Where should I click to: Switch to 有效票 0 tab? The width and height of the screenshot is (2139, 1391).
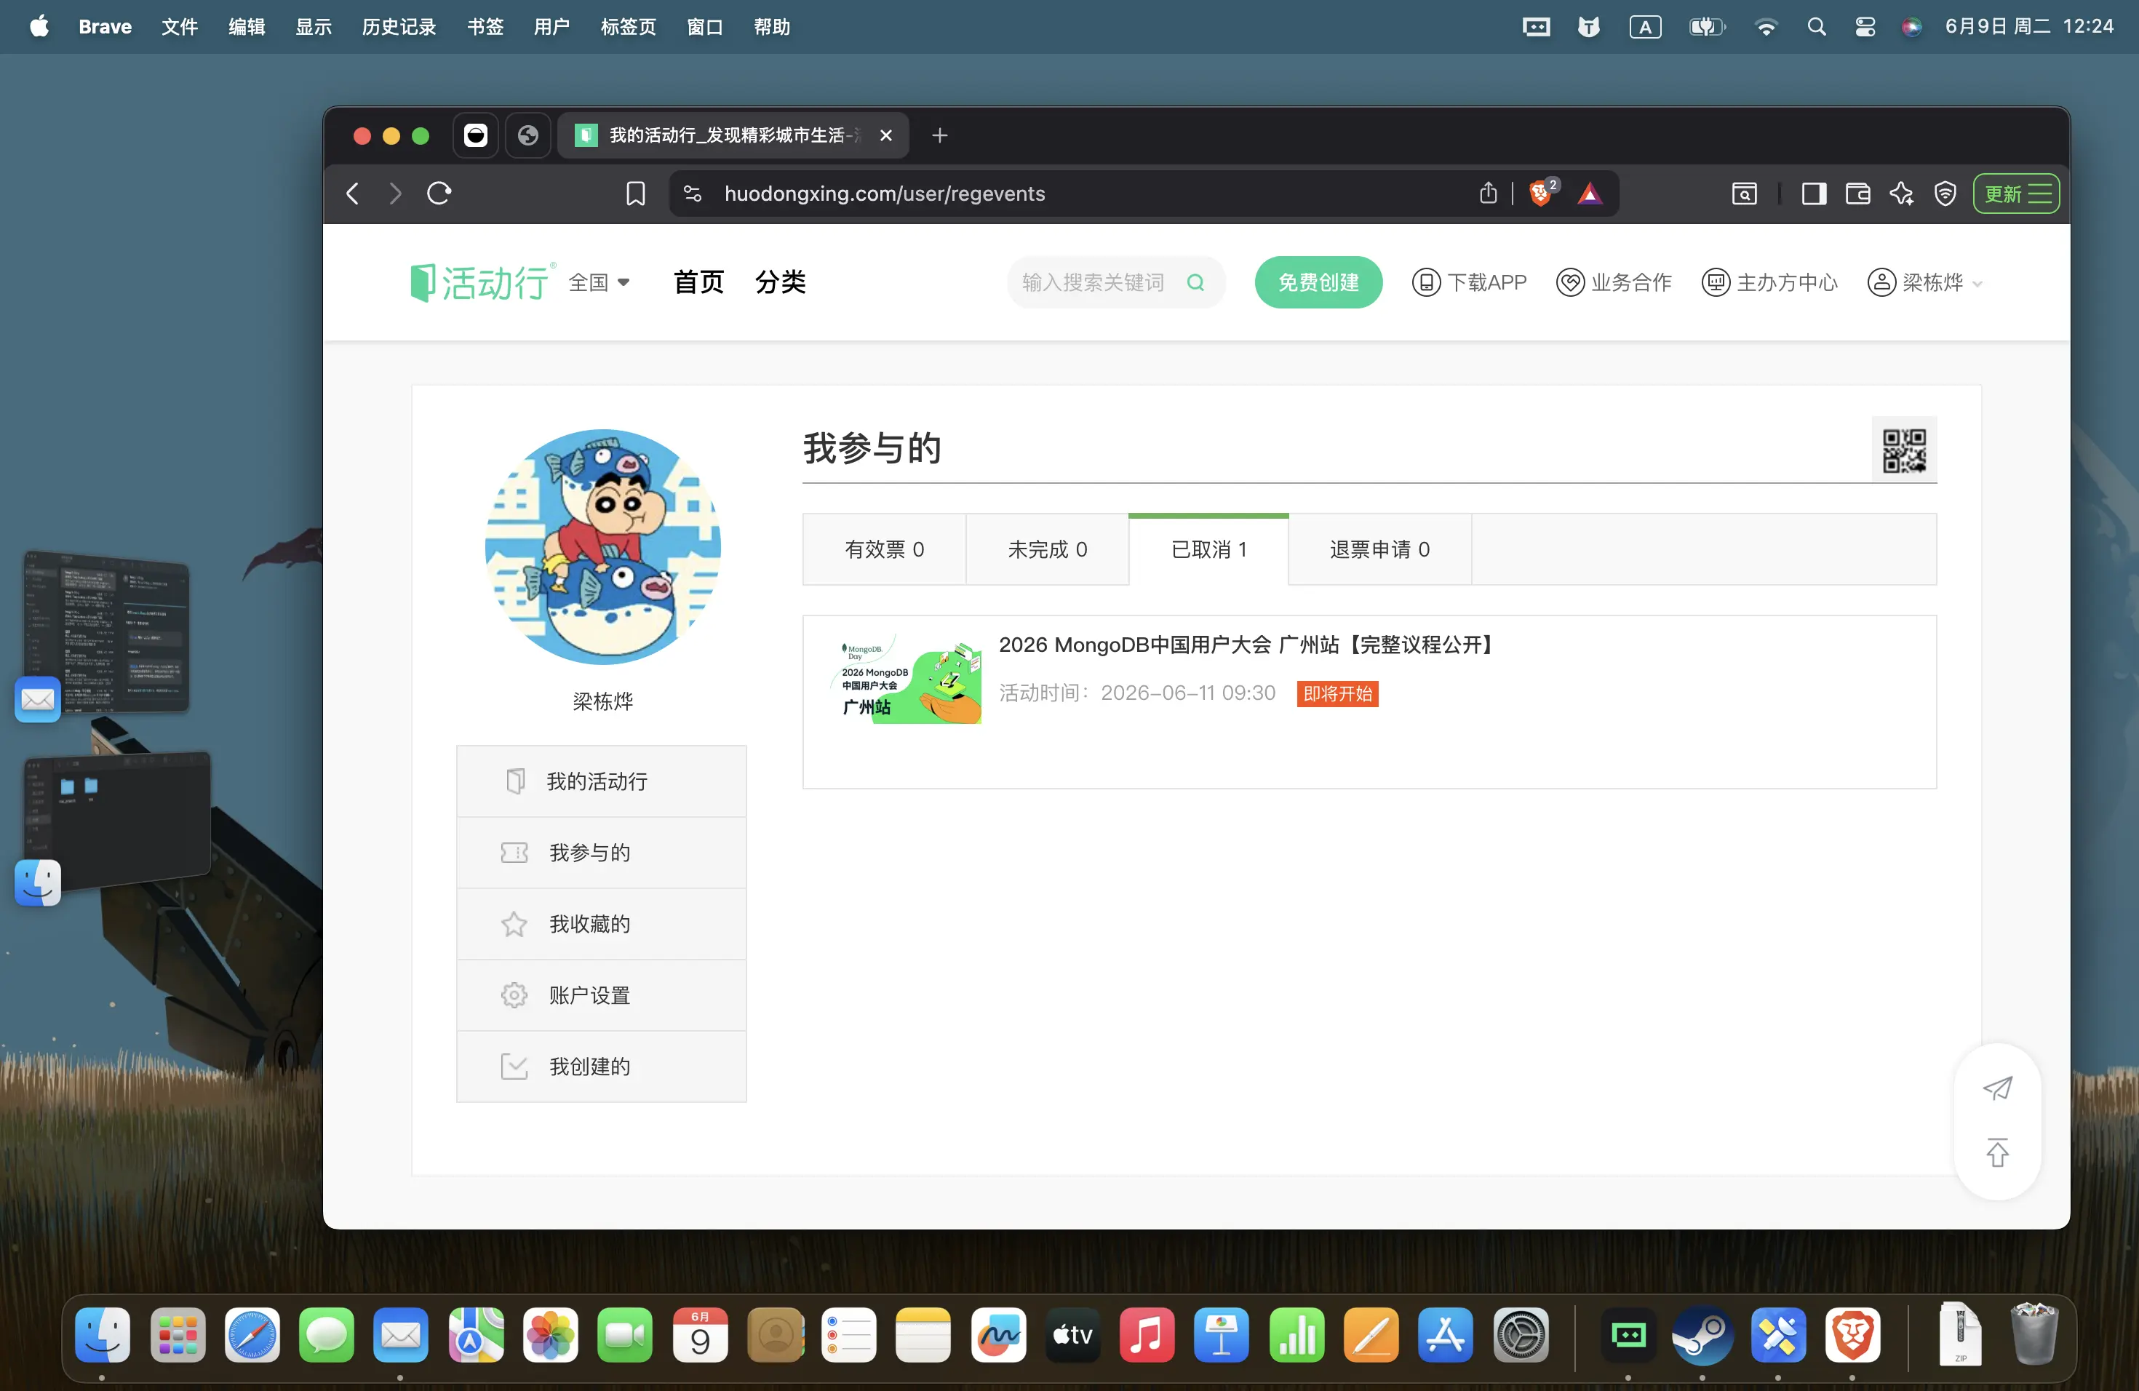(885, 549)
